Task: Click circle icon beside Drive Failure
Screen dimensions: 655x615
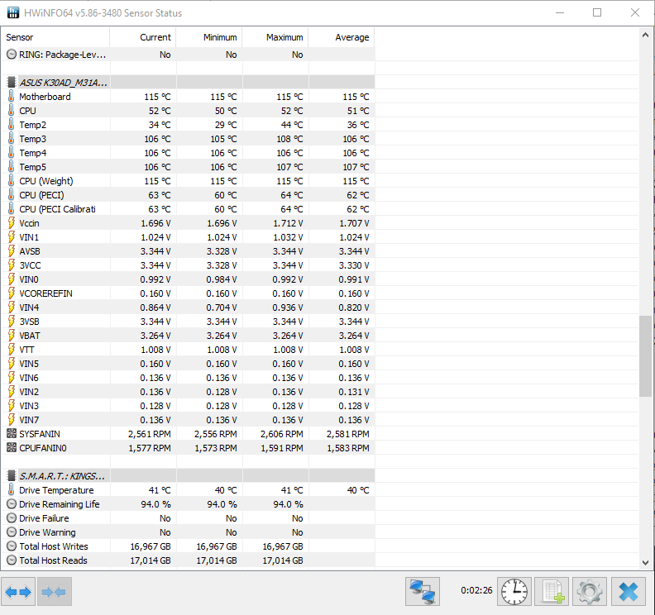Action: pyautogui.click(x=12, y=518)
